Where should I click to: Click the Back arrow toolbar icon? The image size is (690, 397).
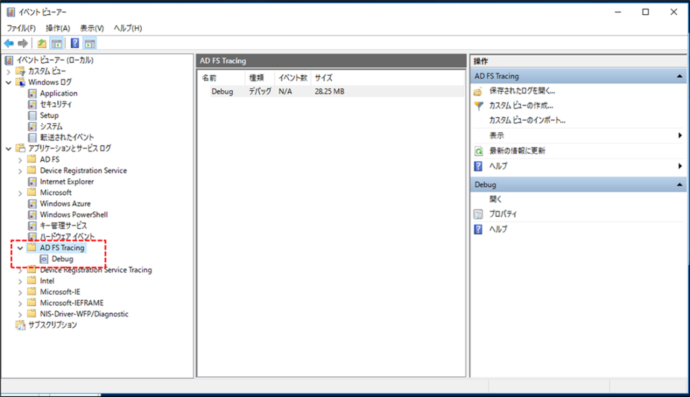click(x=9, y=43)
